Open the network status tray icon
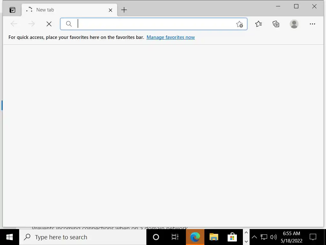The width and height of the screenshot is (326, 245). click(x=264, y=237)
